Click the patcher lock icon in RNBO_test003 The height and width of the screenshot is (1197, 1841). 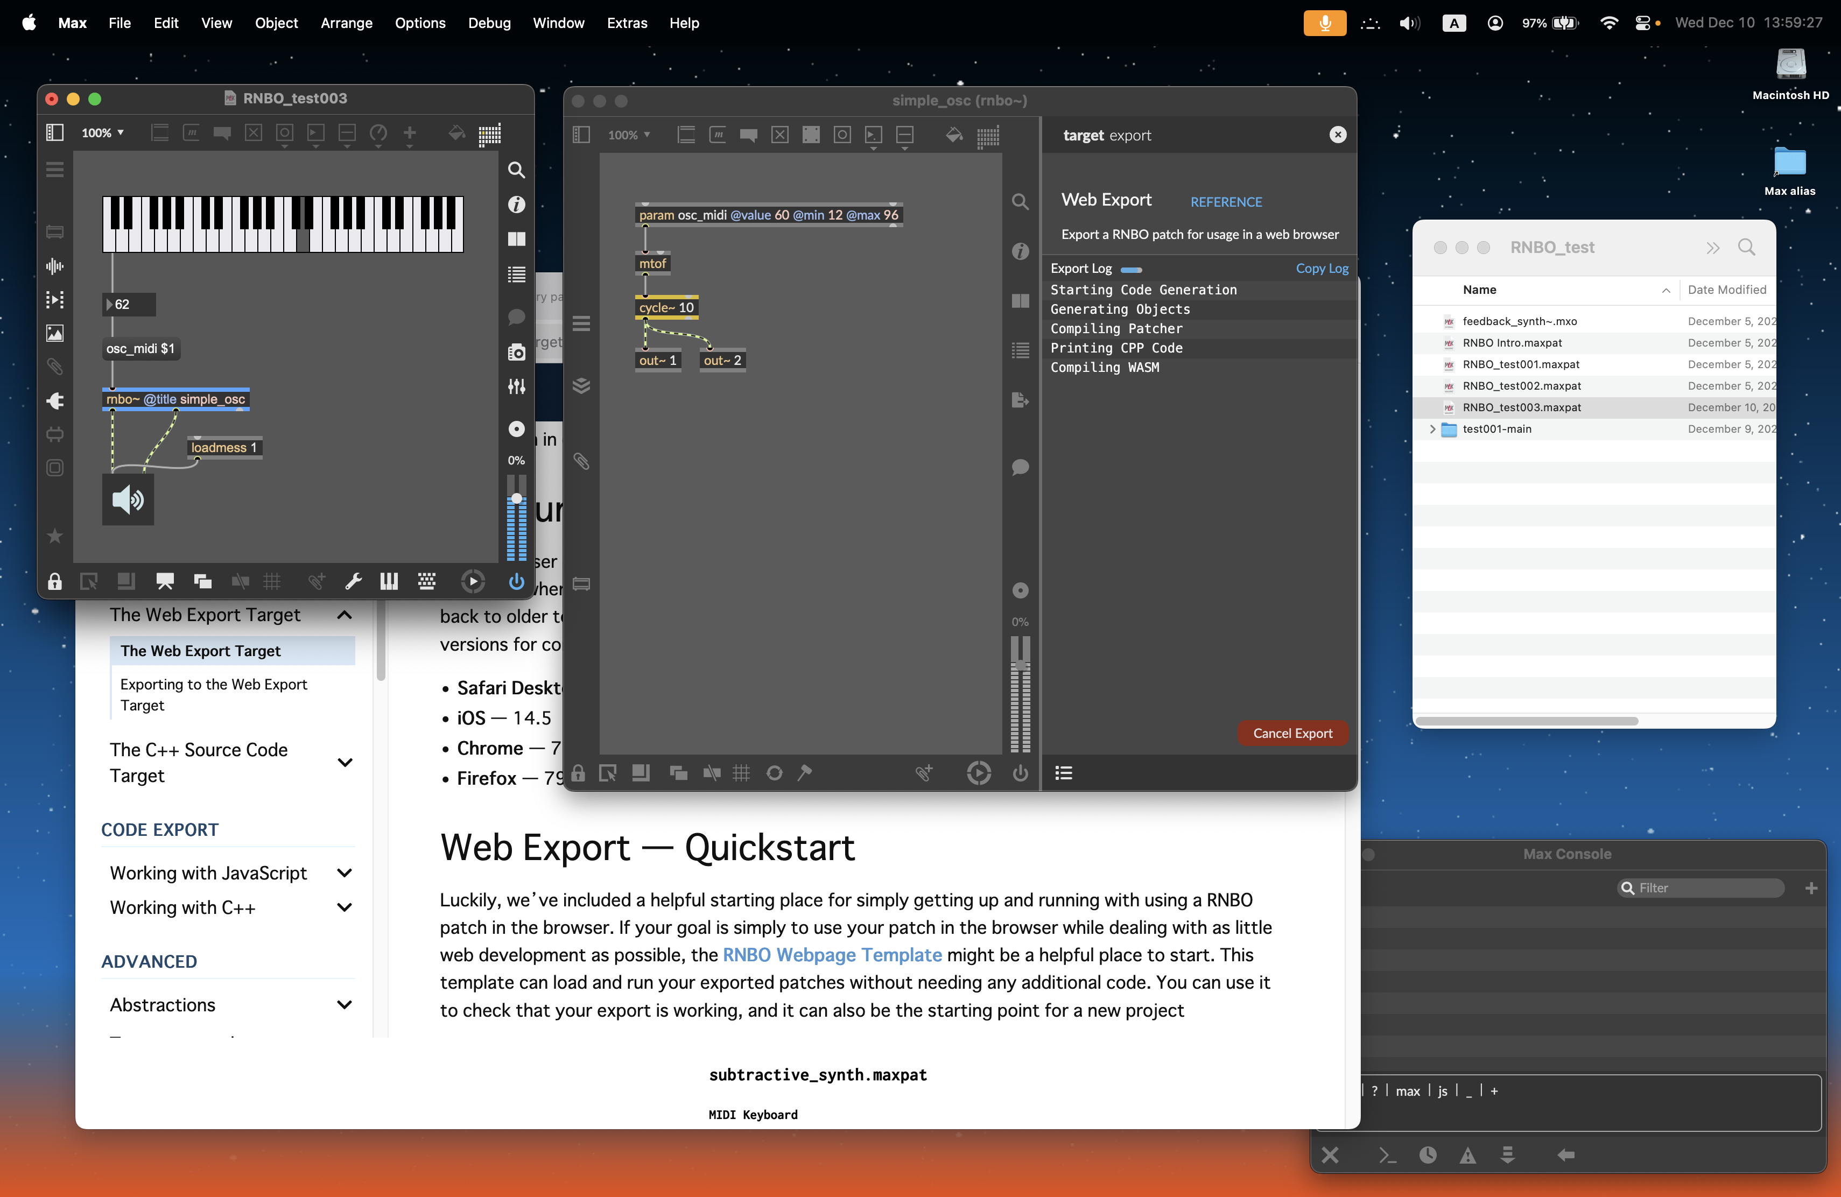tap(54, 581)
